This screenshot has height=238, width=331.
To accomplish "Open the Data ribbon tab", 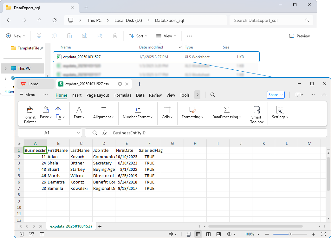I will point(140,95).
